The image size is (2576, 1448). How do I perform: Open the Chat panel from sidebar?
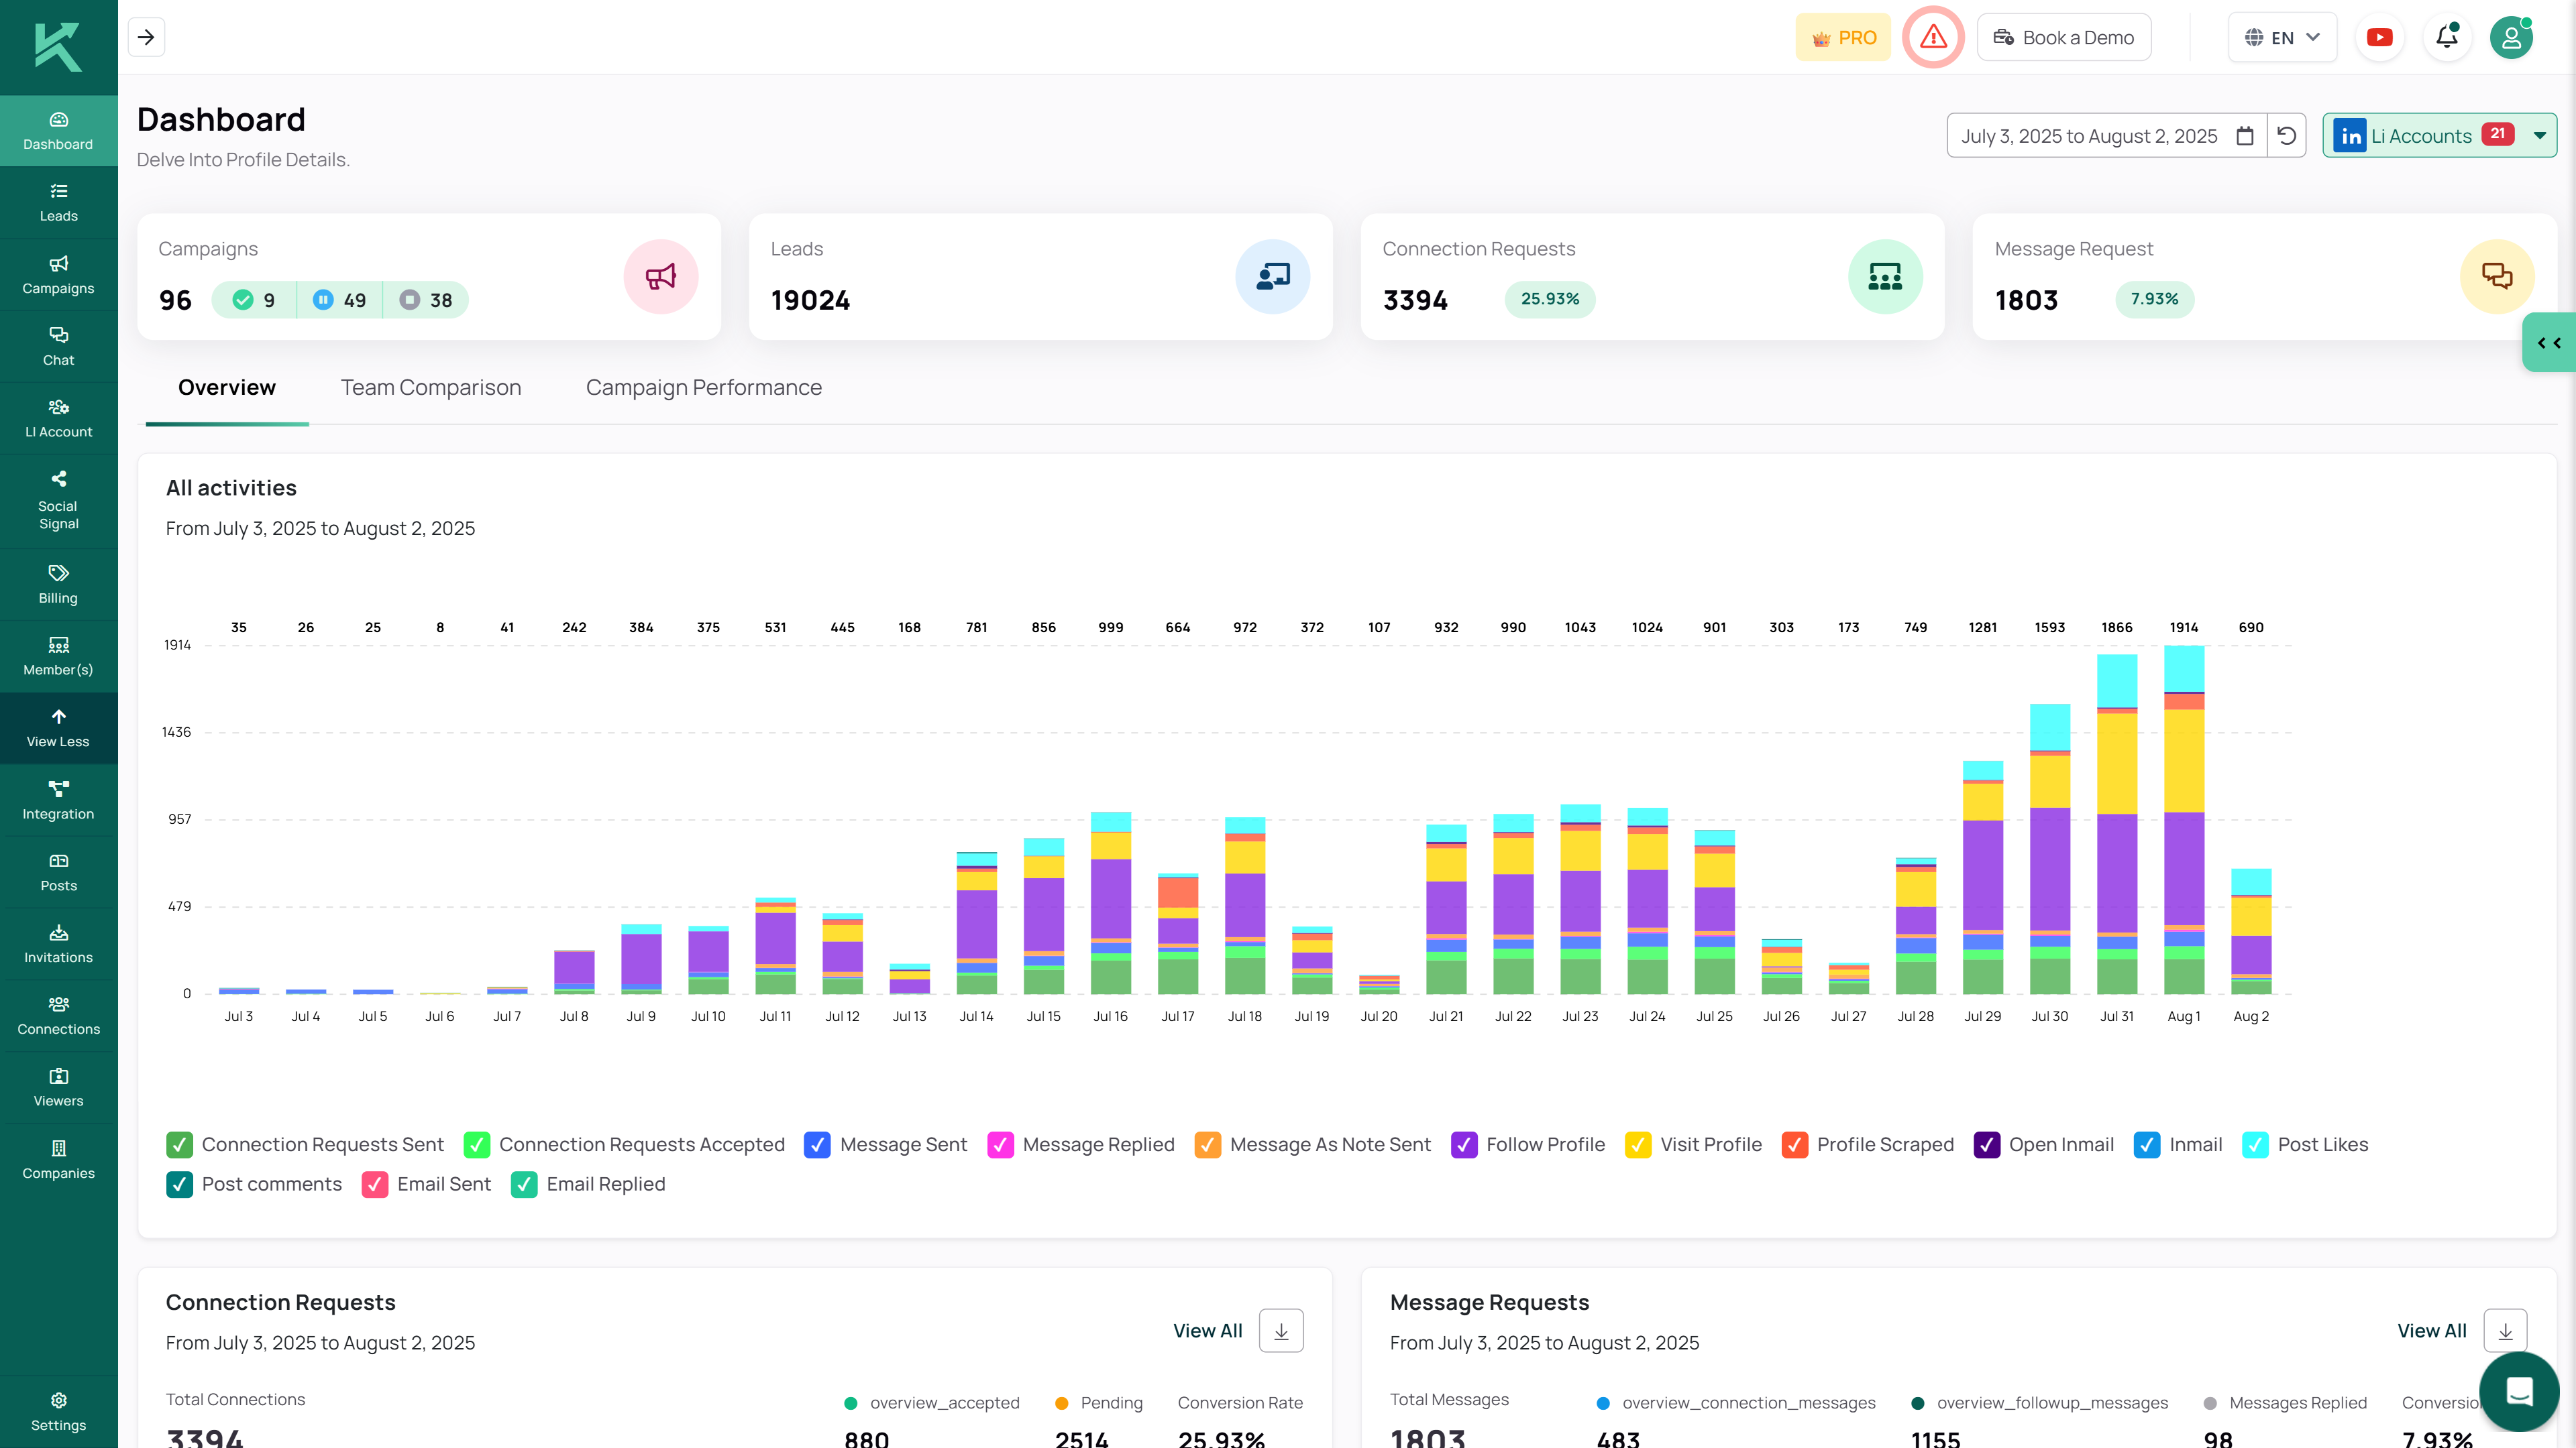tap(58, 346)
